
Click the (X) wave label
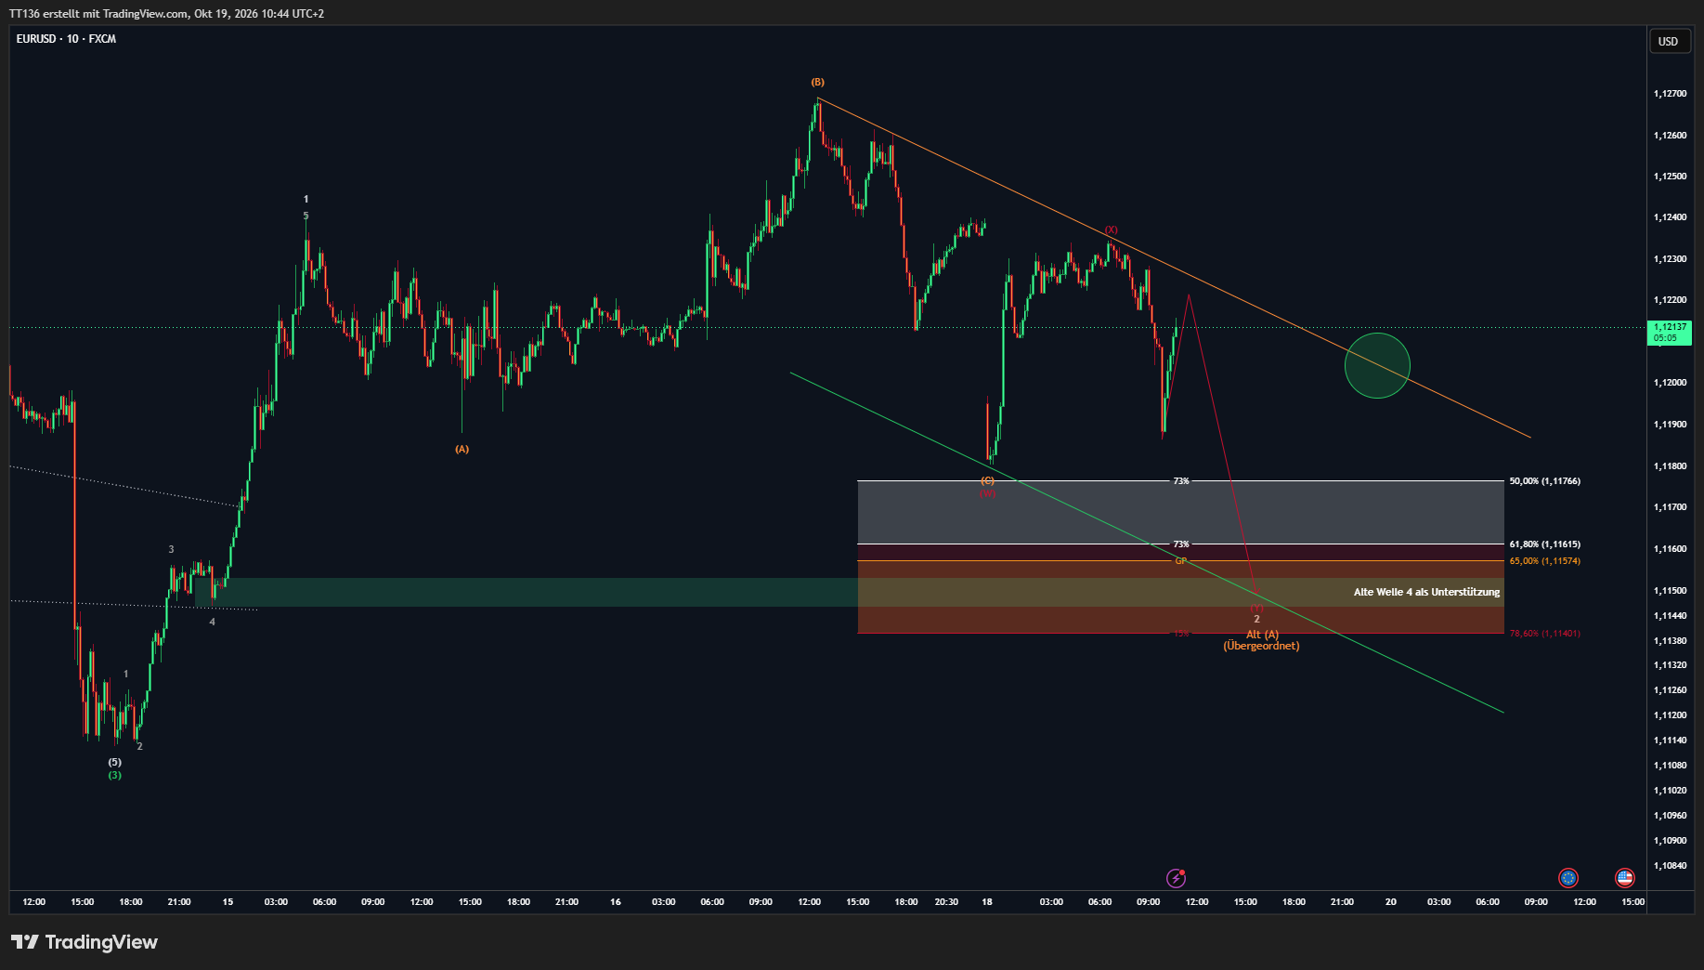tap(1111, 229)
